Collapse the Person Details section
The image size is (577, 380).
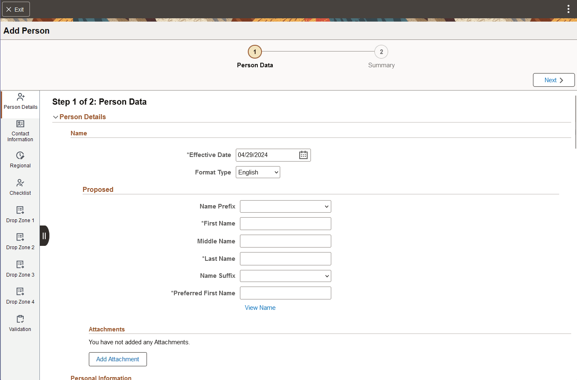pos(56,117)
